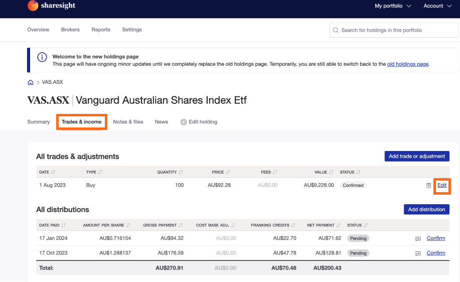
Task: Click Edit link on Buy trade
Action: (x=442, y=185)
